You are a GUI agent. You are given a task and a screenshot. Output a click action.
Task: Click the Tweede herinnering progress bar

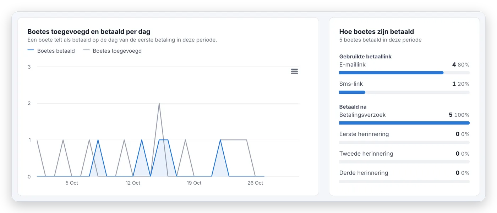point(404,162)
